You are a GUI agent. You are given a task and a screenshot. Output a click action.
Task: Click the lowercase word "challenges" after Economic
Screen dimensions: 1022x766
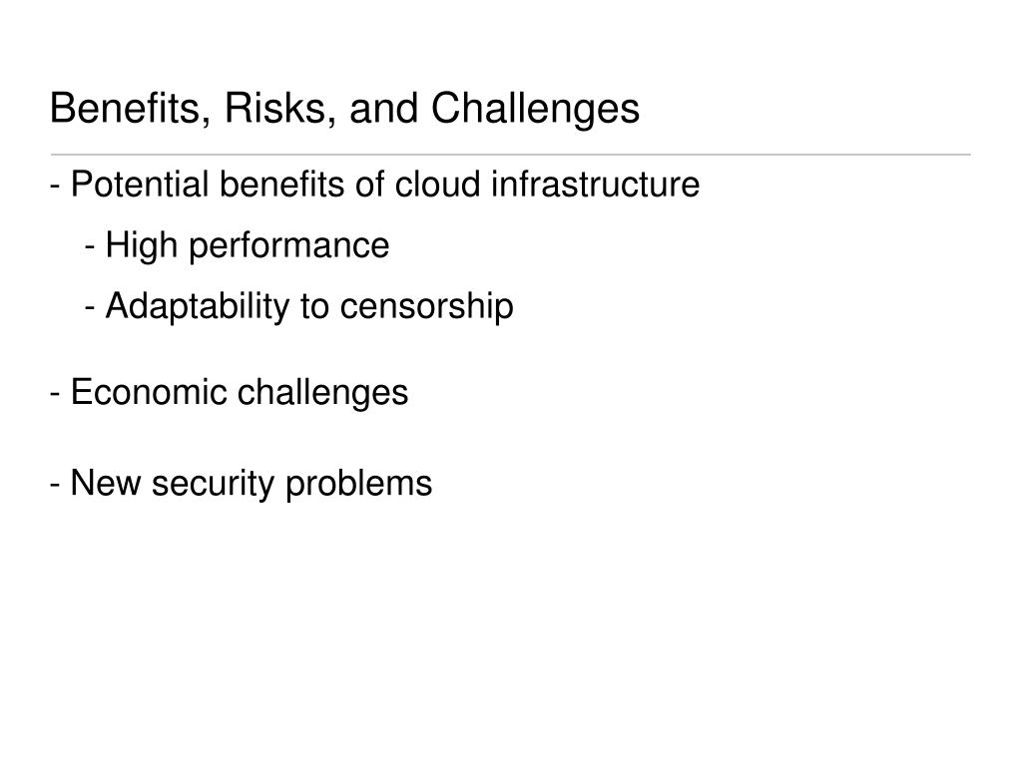[x=322, y=393]
